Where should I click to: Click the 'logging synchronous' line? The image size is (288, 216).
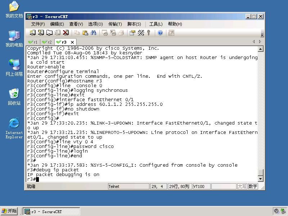tap(77, 90)
